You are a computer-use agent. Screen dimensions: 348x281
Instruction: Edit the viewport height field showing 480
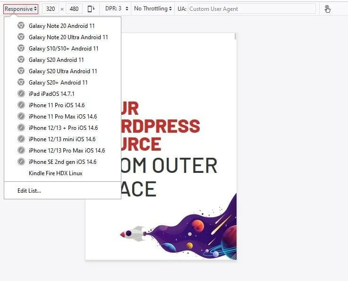coord(74,9)
